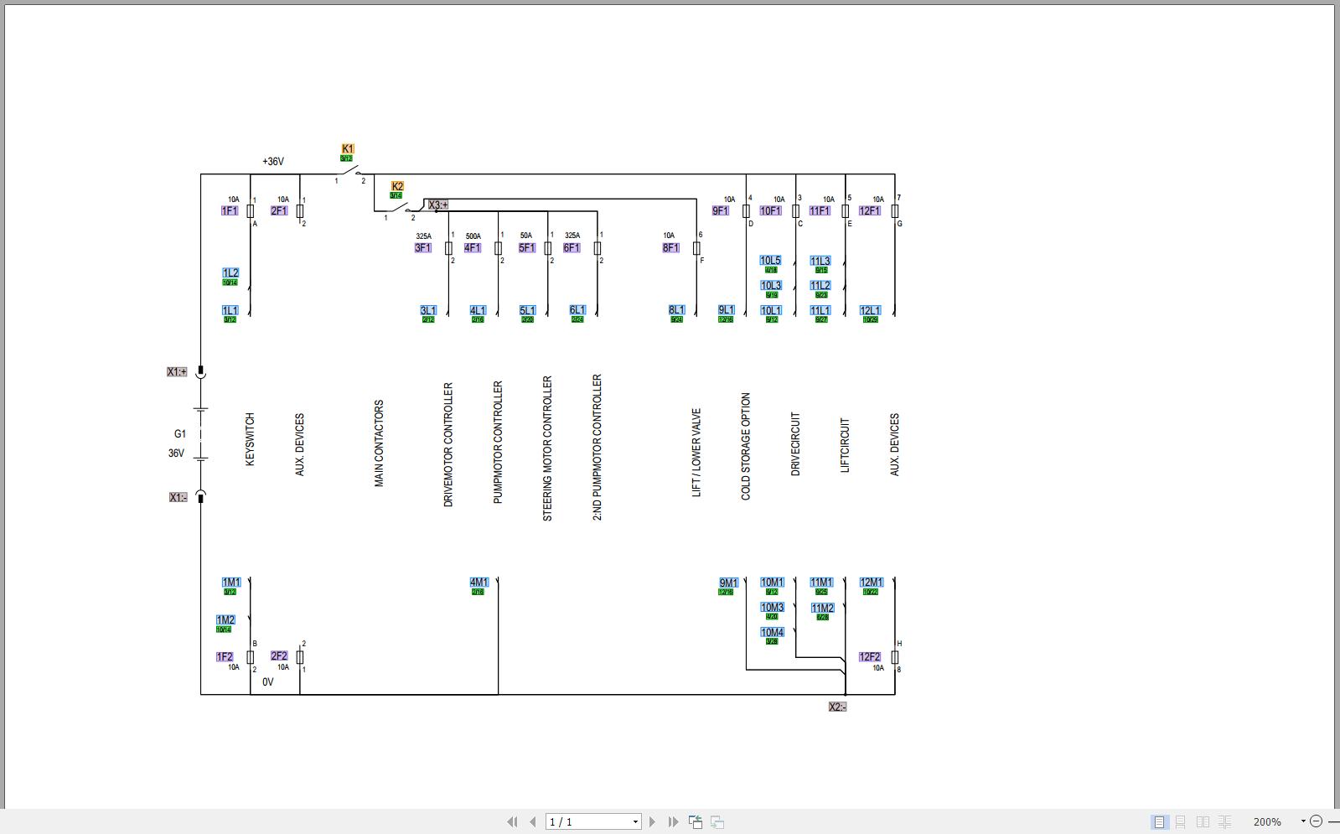Click the COLD STORAGE OPTION label
Image resolution: width=1340 pixels, height=834 pixels.
coord(746,447)
